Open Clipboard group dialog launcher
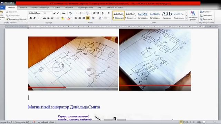 tap(26, 23)
